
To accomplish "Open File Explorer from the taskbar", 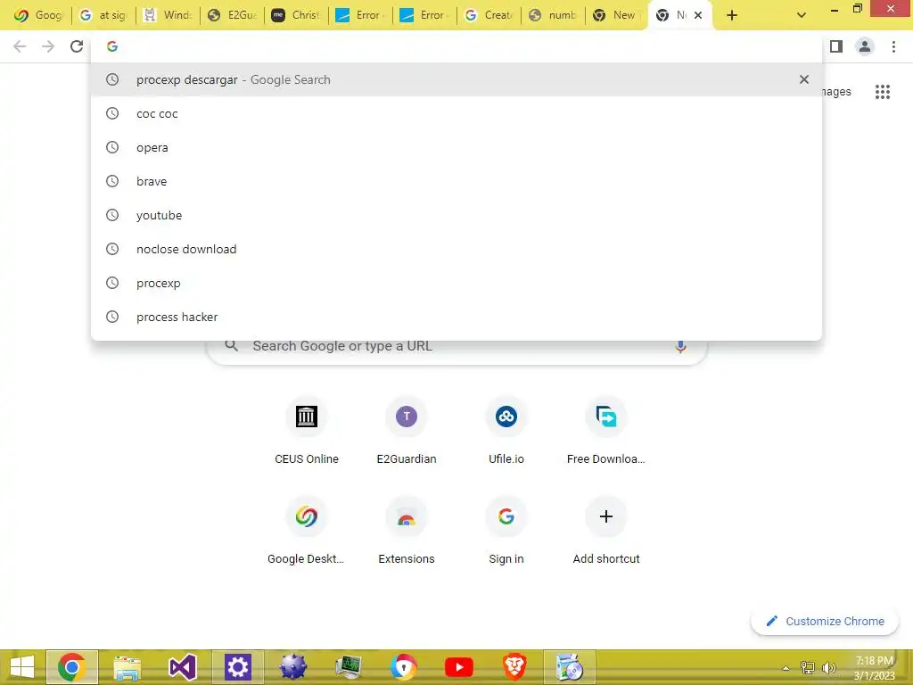I will point(127,667).
